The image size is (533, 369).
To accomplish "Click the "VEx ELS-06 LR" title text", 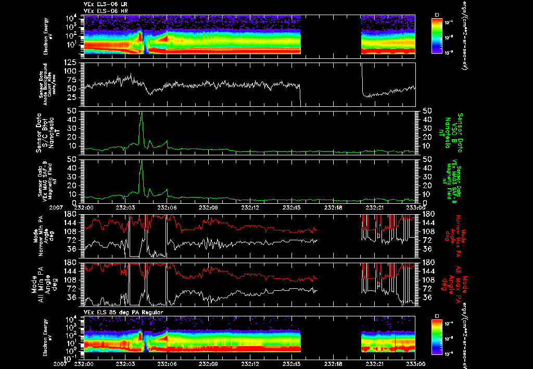I will click(106, 4).
